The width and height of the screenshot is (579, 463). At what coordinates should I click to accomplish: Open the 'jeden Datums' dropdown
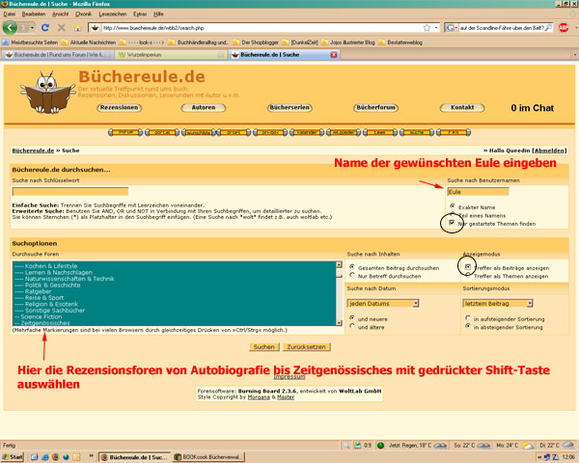click(383, 302)
